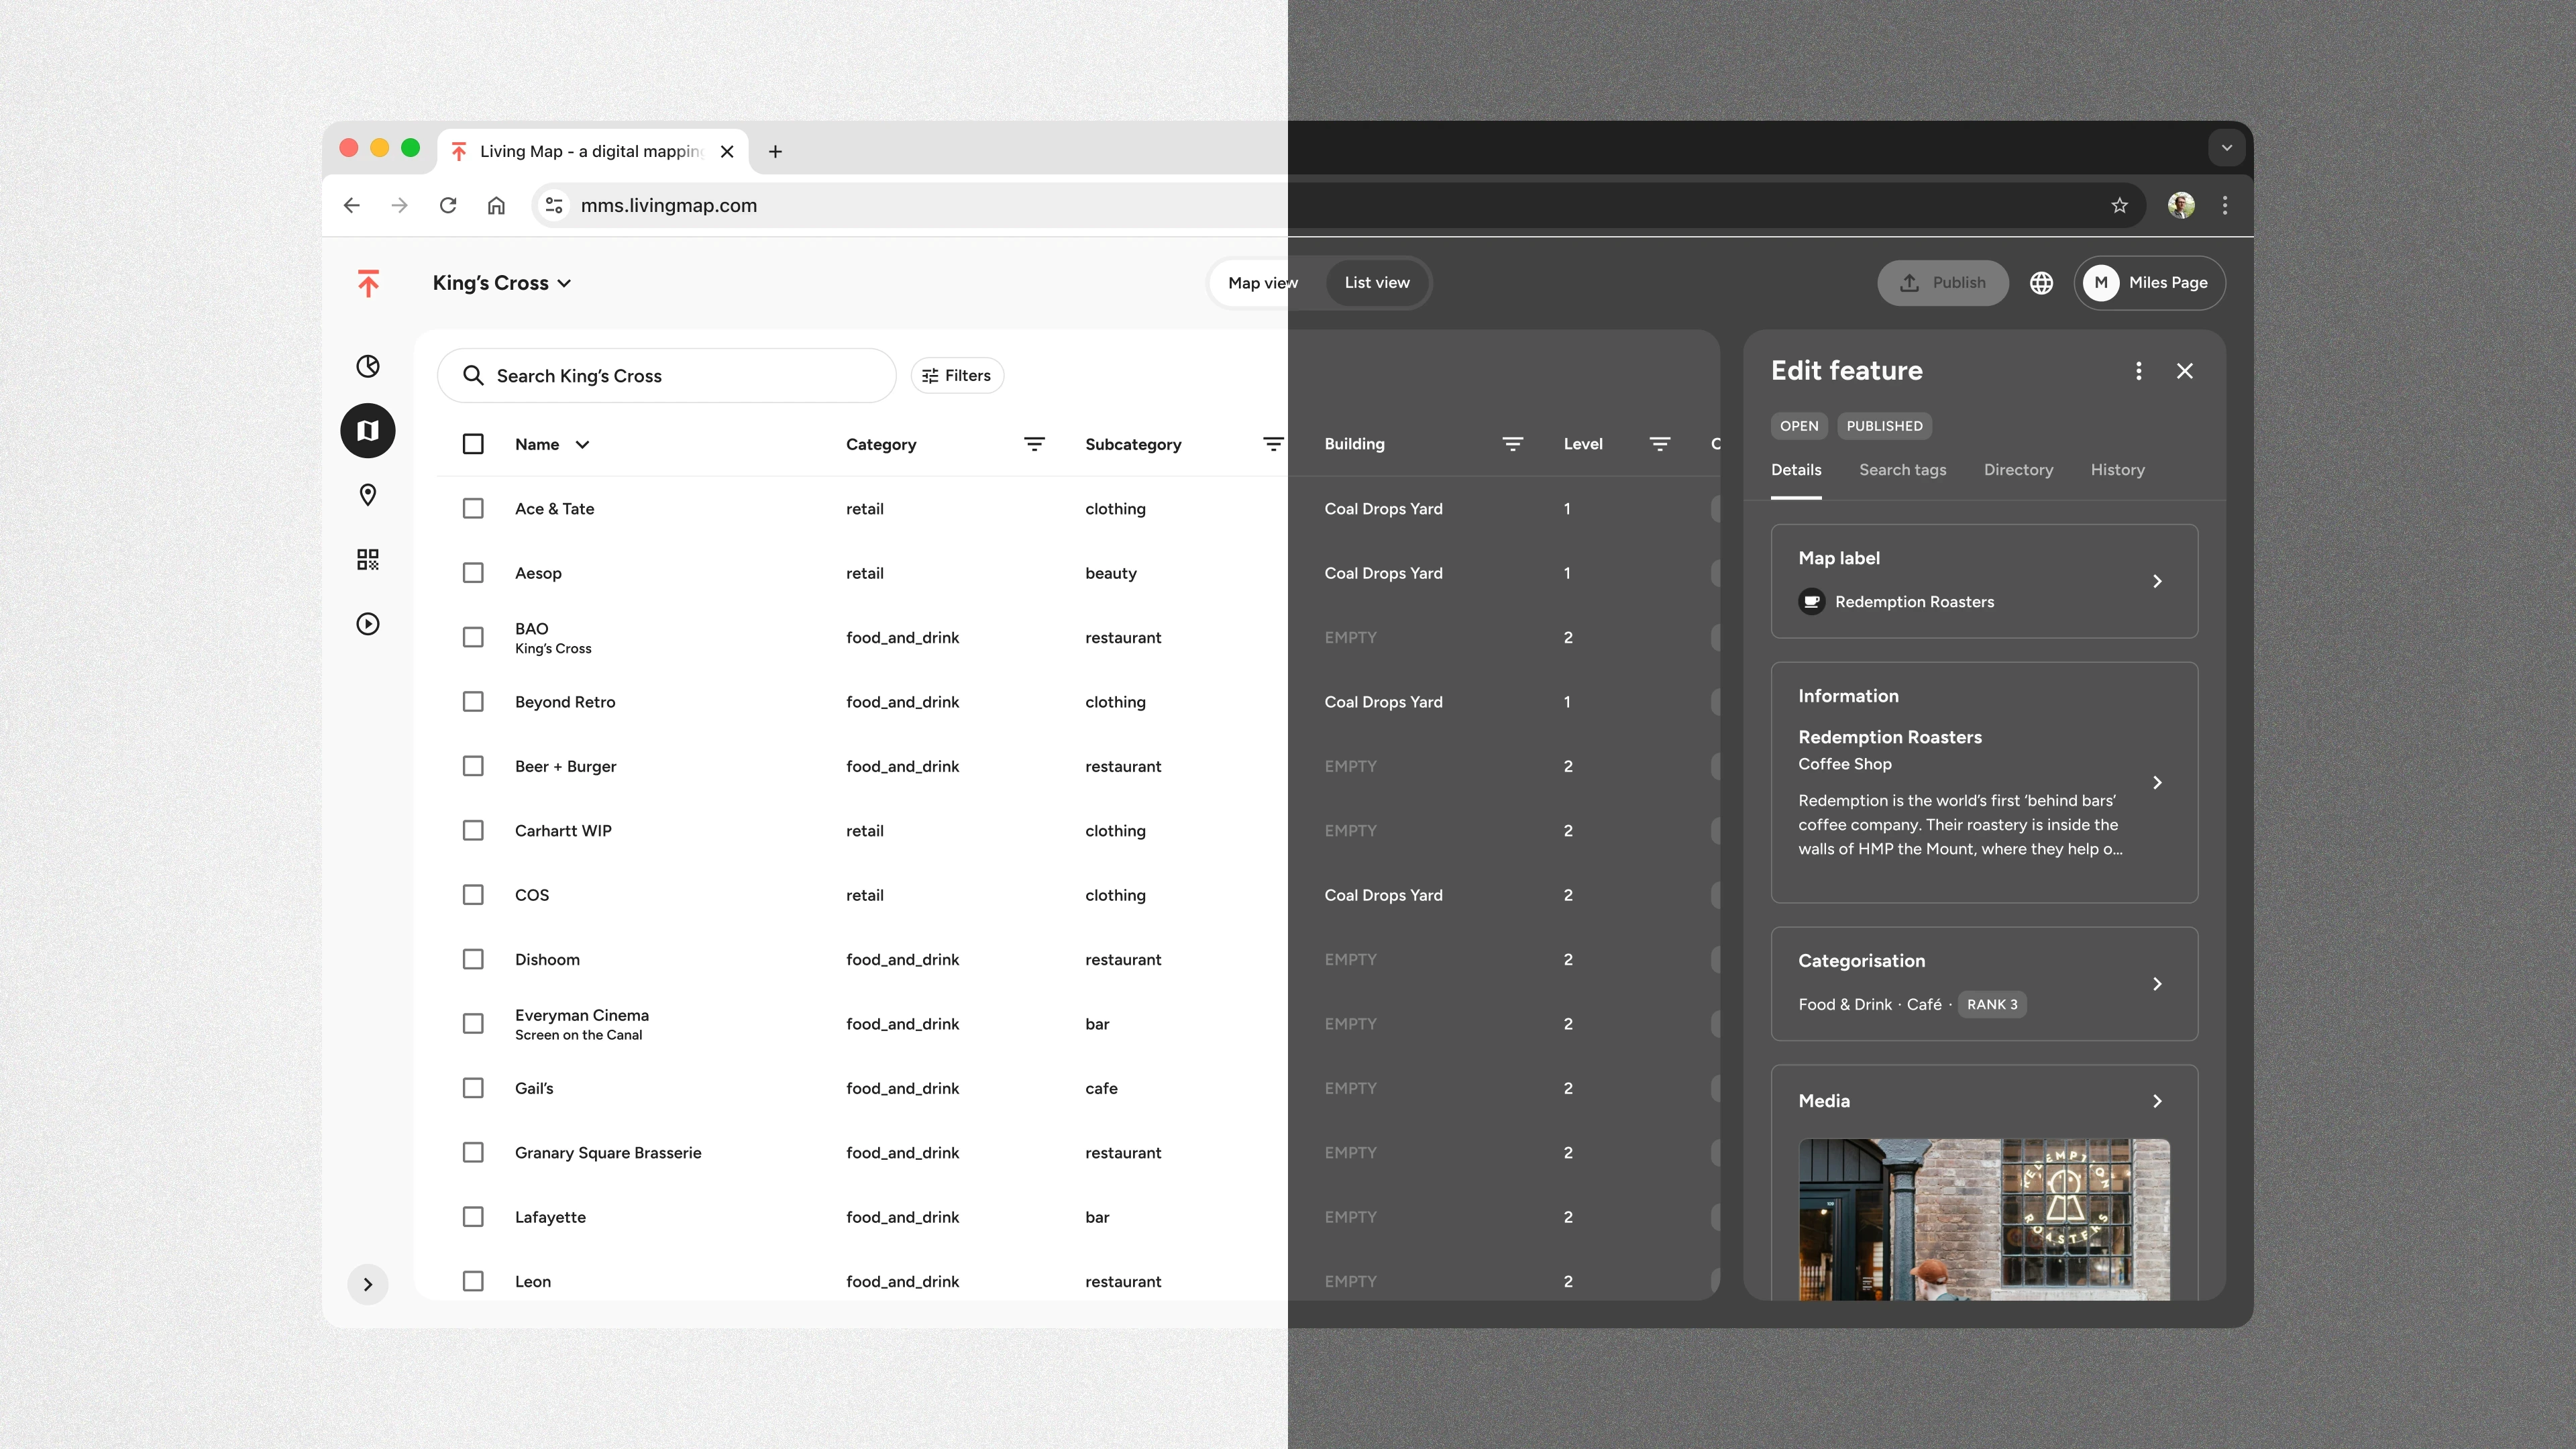
Task: Click the OPEN status badge
Action: [x=1799, y=426]
